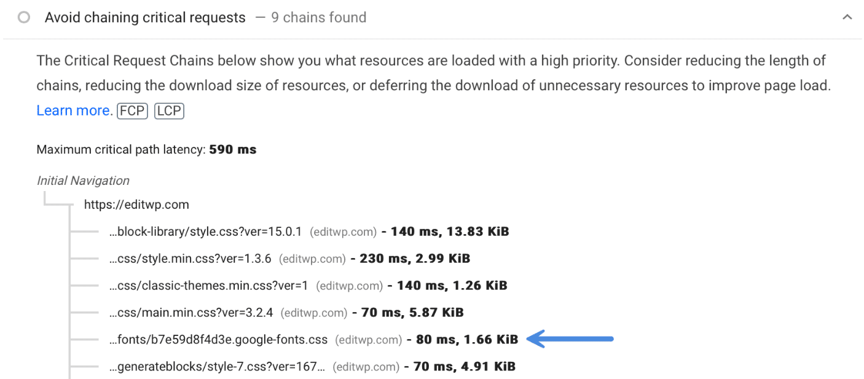The width and height of the screenshot is (864, 379).
Task: Click the blue arrow pointing at google-fonts.css
Action: coord(570,340)
